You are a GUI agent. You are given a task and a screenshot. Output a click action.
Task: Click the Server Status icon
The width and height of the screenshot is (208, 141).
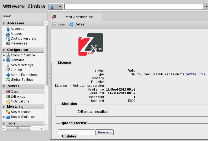(x=8, y=112)
